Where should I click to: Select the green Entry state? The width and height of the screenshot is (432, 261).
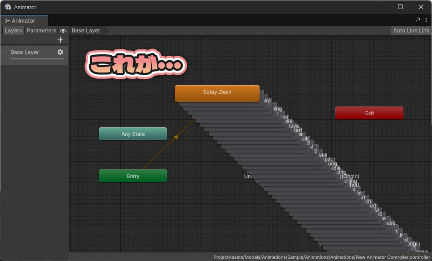133,176
